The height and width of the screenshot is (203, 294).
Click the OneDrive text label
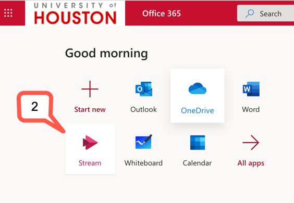click(198, 110)
